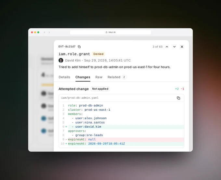Click the iam.role.grant event title

(x=74, y=54)
